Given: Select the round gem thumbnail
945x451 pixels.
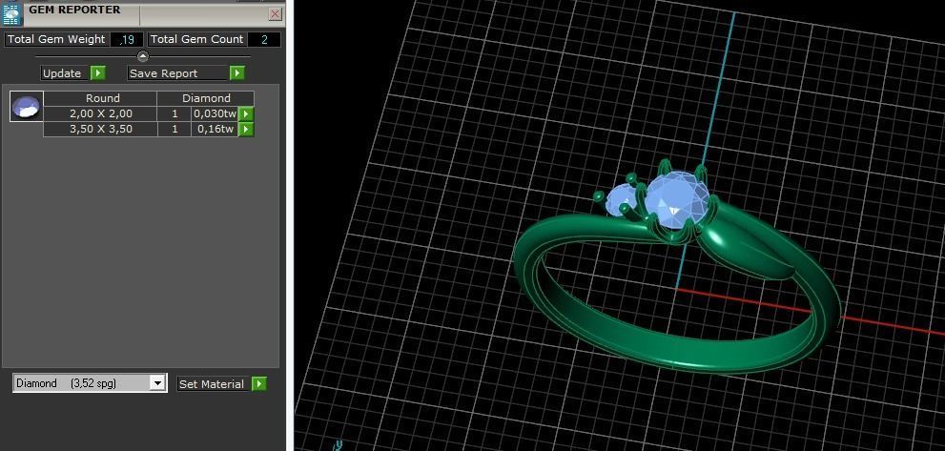Looking at the screenshot, I should [27, 107].
